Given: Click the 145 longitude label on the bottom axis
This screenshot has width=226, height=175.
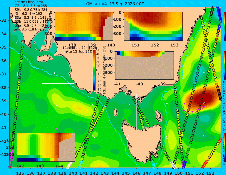Looking at the screenshot, I should click(126, 173).
